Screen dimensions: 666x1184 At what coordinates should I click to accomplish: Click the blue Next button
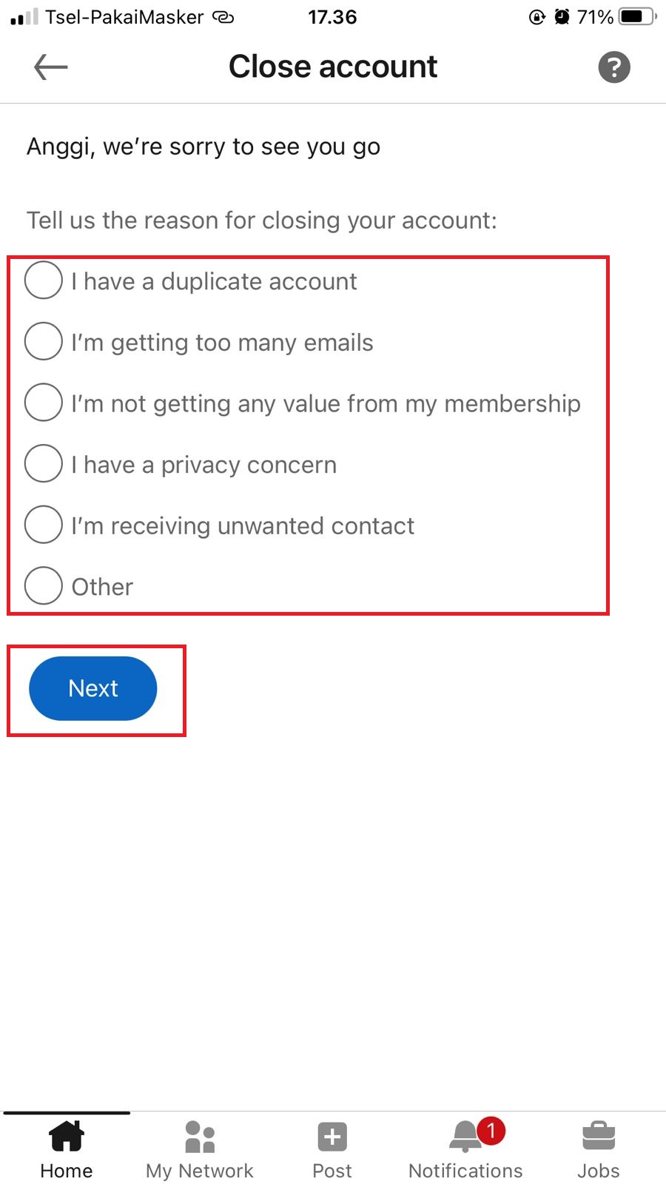tap(93, 688)
